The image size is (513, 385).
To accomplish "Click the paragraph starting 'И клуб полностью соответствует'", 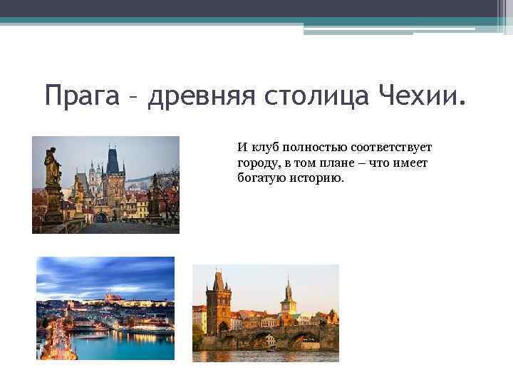I will coord(334,163).
